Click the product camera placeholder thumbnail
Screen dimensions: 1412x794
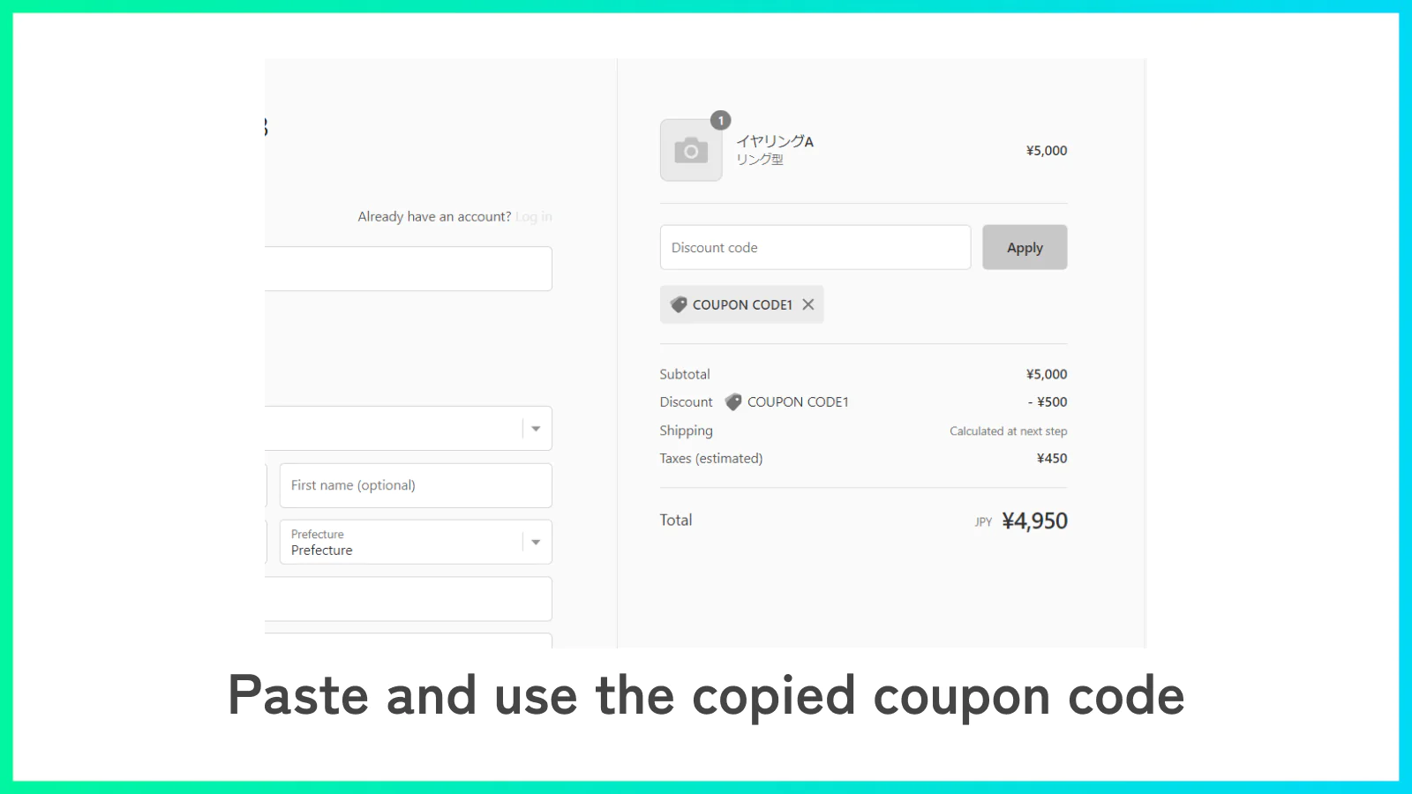691,151
